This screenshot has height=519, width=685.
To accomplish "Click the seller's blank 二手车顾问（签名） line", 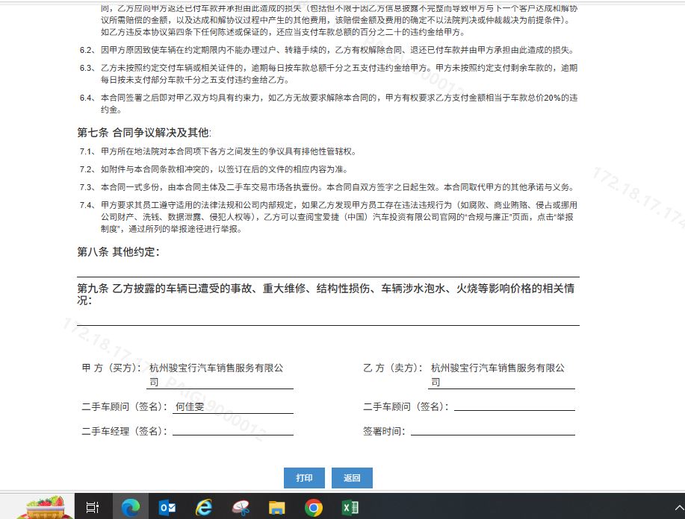I will pos(515,406).
